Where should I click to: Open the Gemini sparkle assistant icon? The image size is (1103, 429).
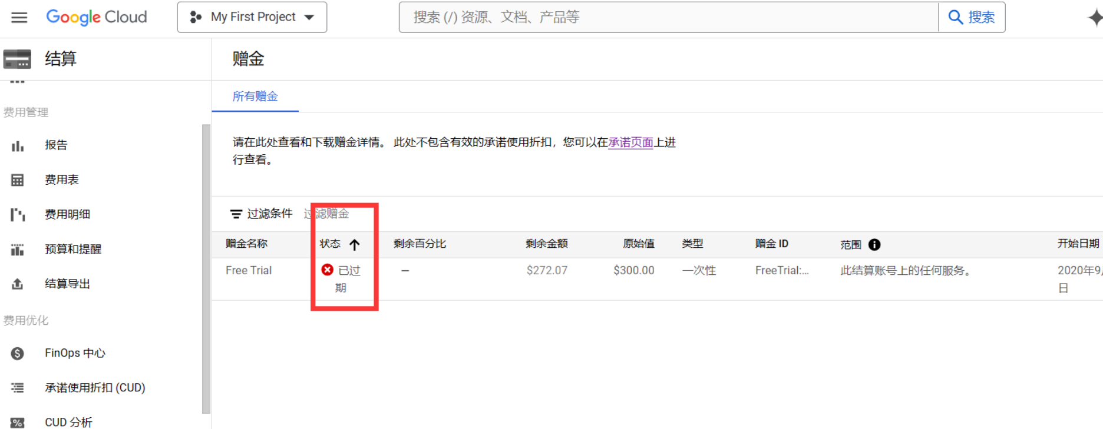[x=1095, y=18]
